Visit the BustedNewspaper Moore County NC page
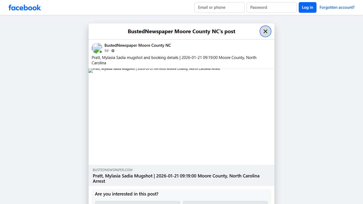The height and width of the screenshot is (204, 363). tap(137, 45)
